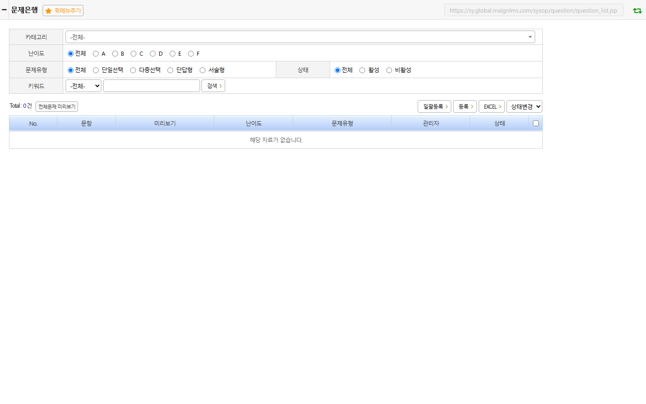
Task: Click the 난이도 column header
Action: [x=253, y=123]
